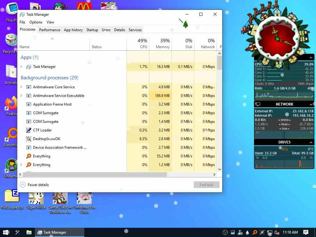Click the Everything search tray icon
This screenshot has width=316, height=237.
coord(255,232)
